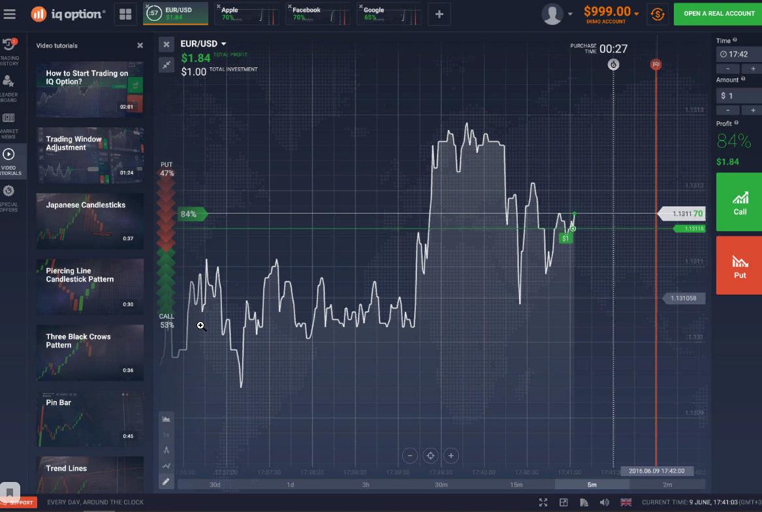Expand the $999.00 balance dropdown

(x=637, y=14)
